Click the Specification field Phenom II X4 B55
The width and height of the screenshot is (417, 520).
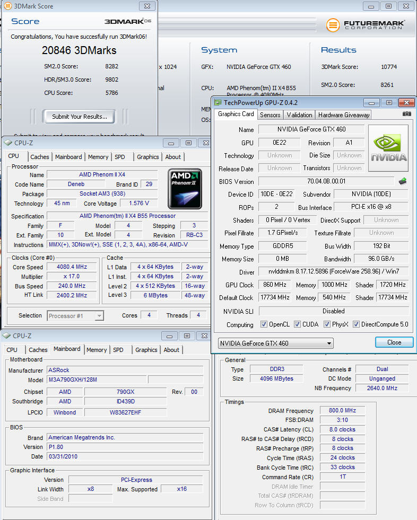pyautogui.click(x=127, y=216)
